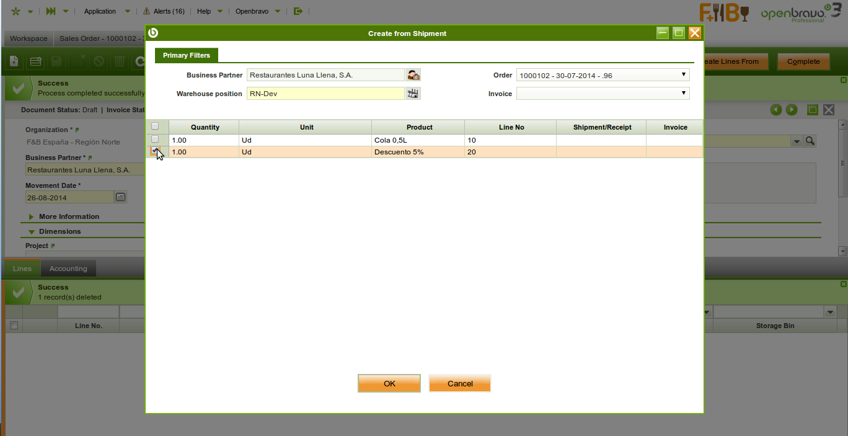Screen dimensions: 848x436
Task: Click the green asterisk quick-create icon
Action: click(16, 11)
